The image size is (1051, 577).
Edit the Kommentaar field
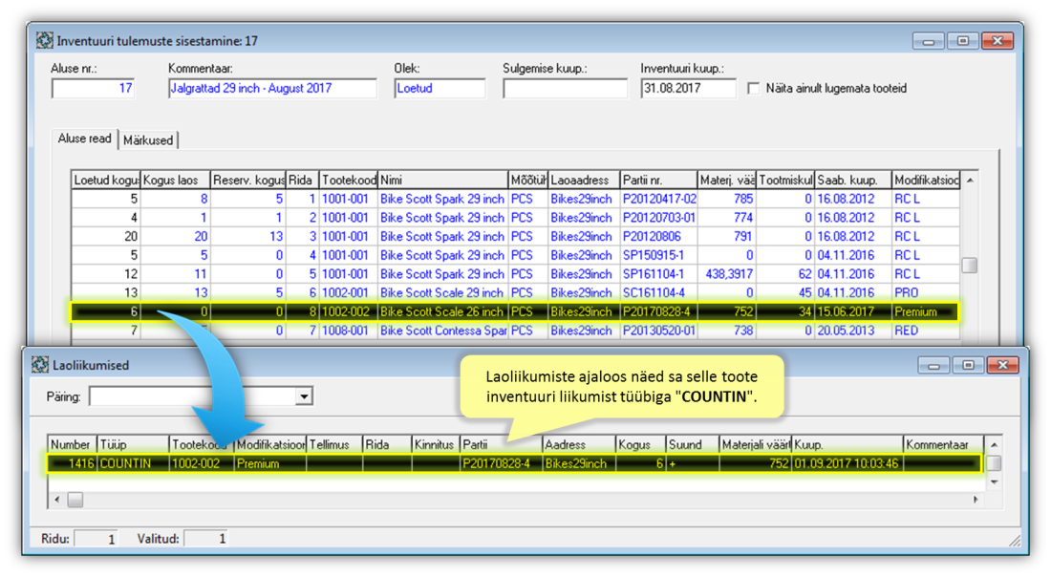(272, 89)
